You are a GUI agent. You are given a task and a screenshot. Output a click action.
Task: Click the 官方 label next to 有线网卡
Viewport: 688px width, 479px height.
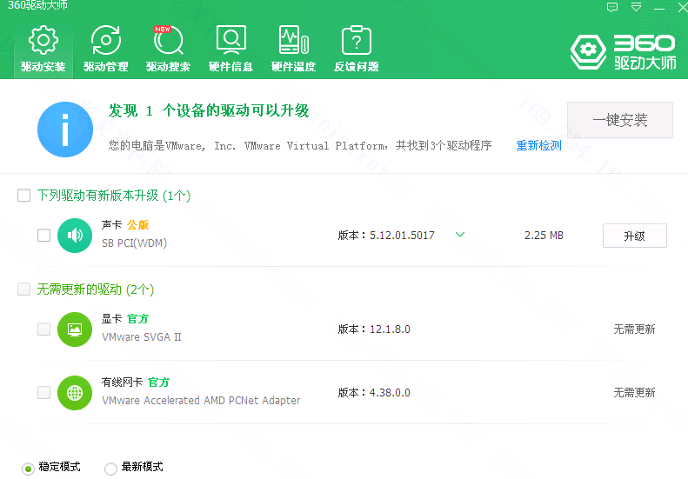click(x=158, y=383)
